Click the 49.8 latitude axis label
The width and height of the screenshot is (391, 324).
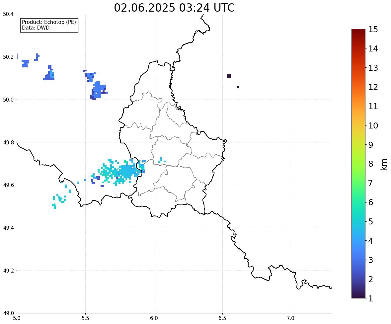[8, 142]
